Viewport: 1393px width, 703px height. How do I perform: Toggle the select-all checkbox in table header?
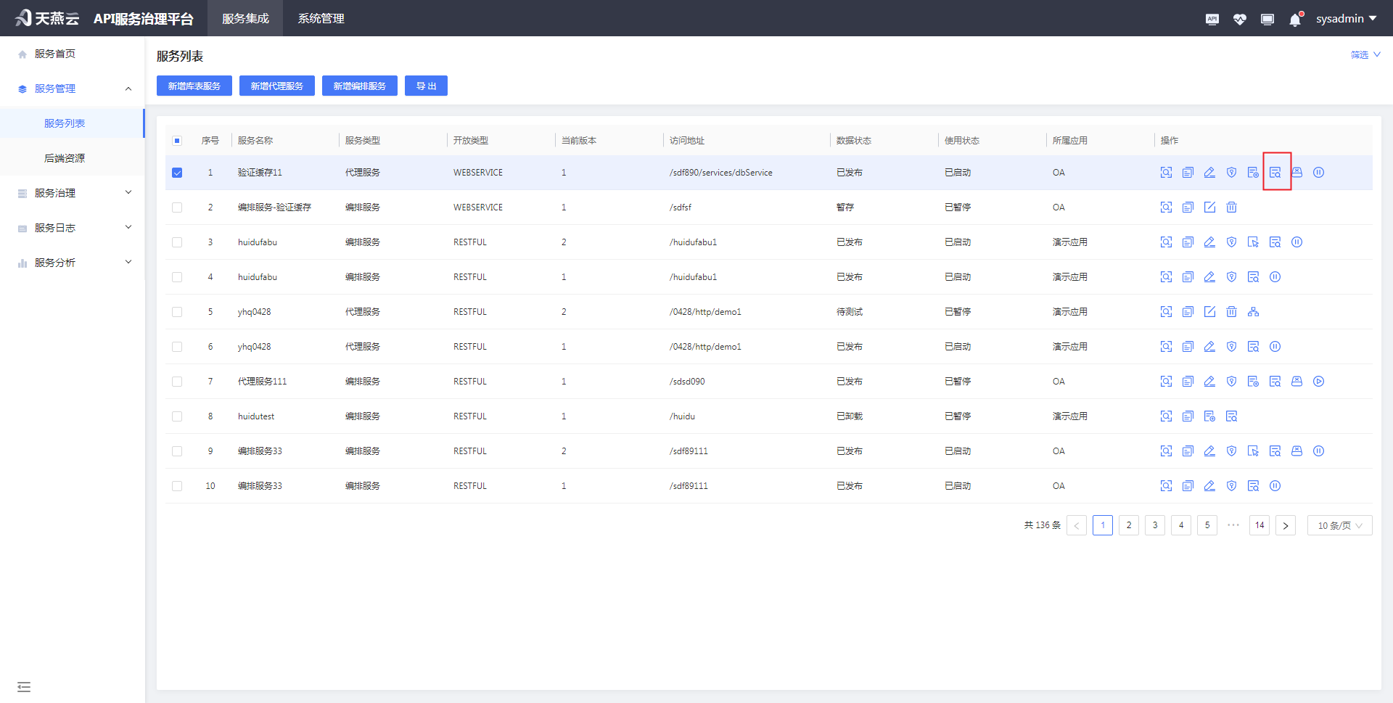[x=177, y=141]
